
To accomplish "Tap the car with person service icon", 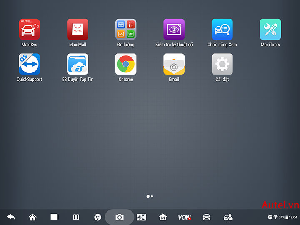I will click(228, 217).
